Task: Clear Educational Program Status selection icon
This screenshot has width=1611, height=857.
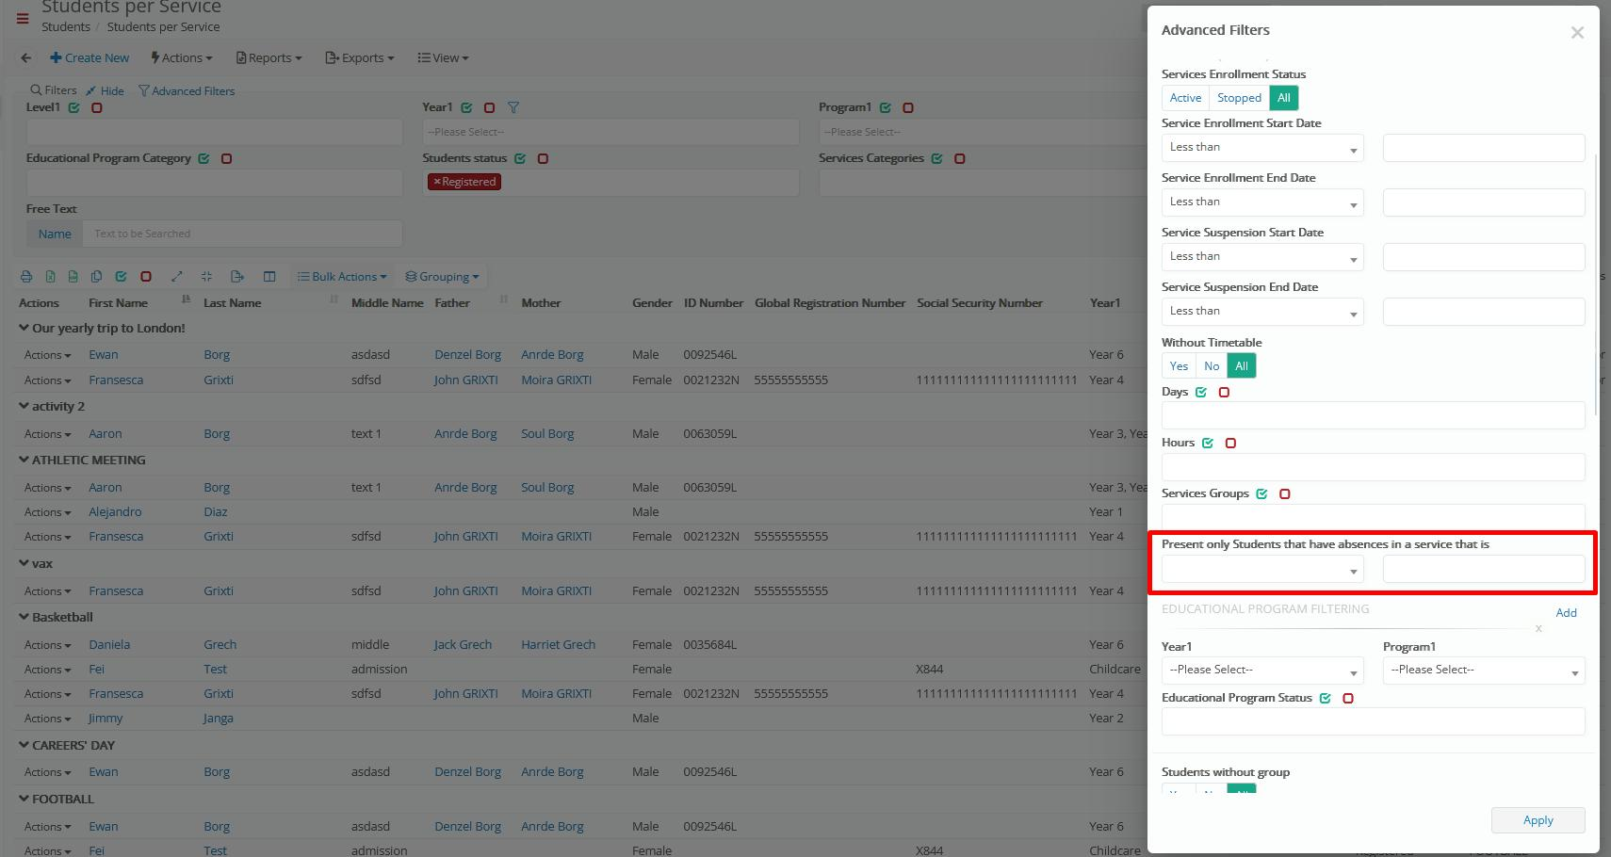Action: (1348, 698)
